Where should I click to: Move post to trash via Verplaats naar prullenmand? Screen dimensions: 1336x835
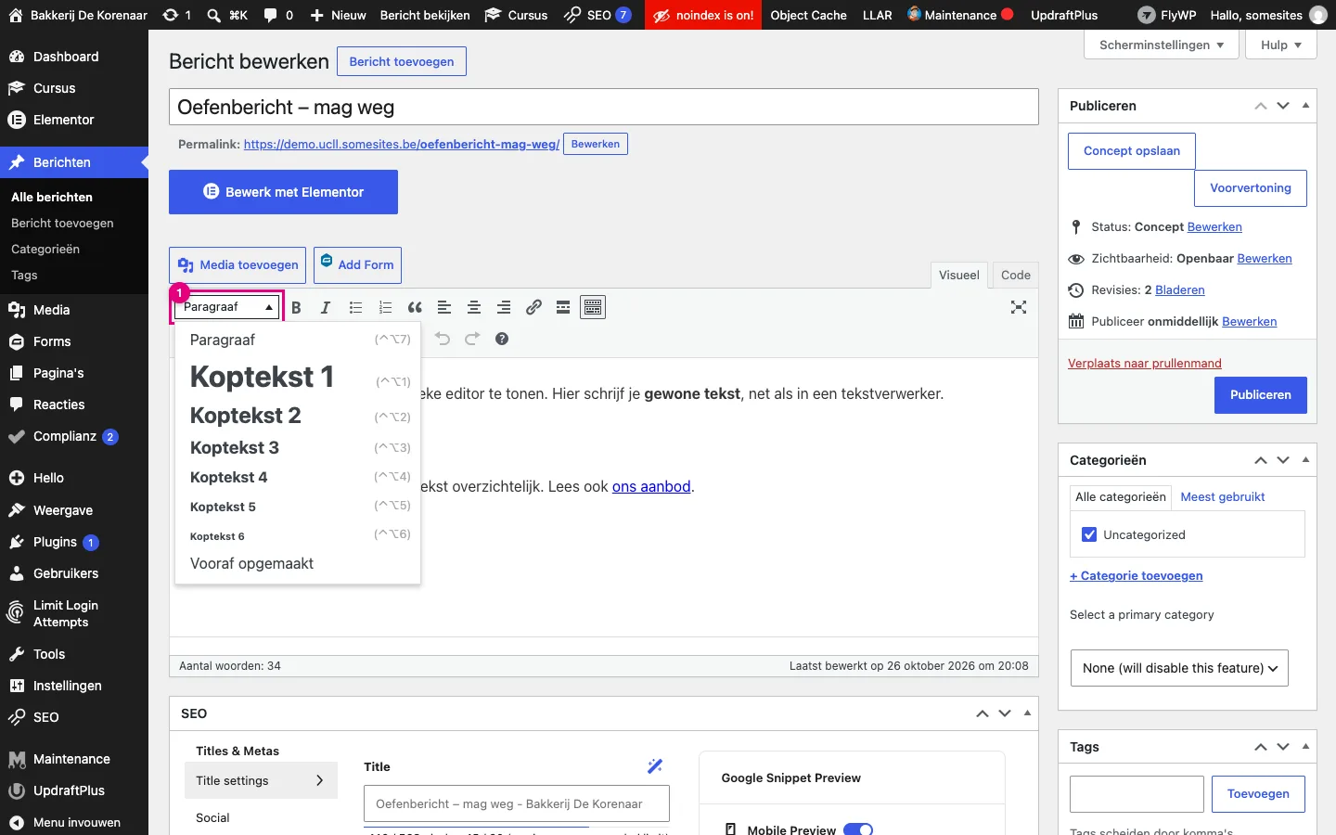click(x=1145, y=363)
